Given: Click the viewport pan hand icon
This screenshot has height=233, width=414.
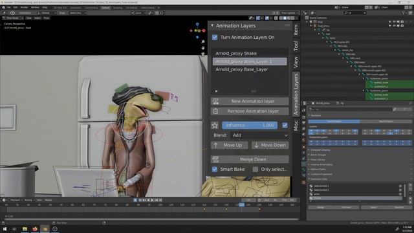Looking at the screenshot, I should pyautogui.click(x=202, y=48).
